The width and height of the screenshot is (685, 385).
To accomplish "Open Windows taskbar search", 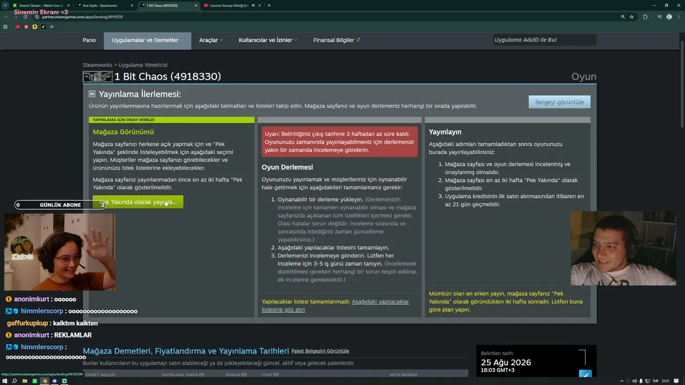I will pos(14,381).
